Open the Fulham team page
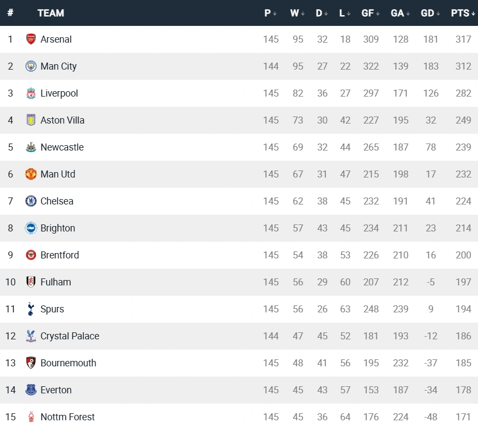478x430 pixels. 56,282
